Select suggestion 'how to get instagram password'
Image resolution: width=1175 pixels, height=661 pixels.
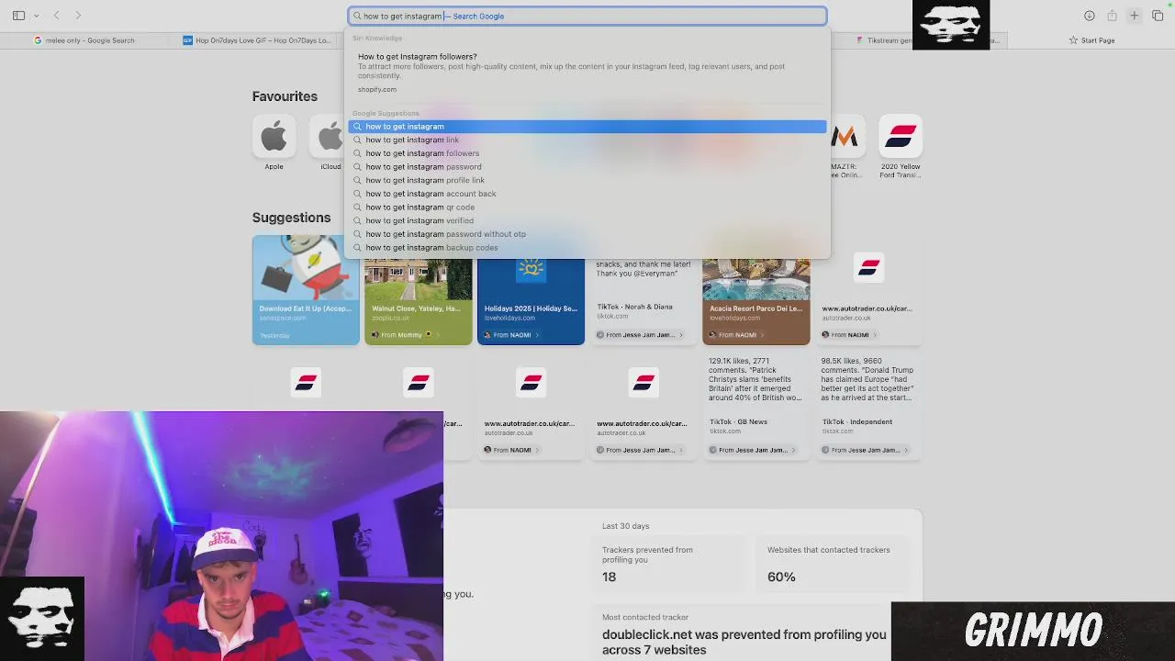point(587,167)
